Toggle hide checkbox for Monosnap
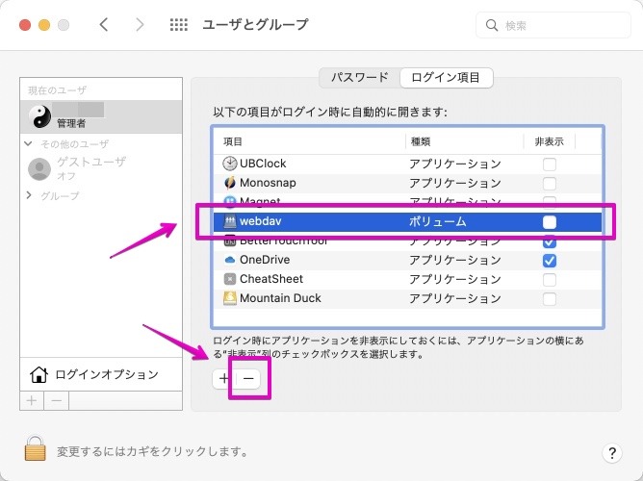This screenshot has width=643, height=481. (550, 183)
